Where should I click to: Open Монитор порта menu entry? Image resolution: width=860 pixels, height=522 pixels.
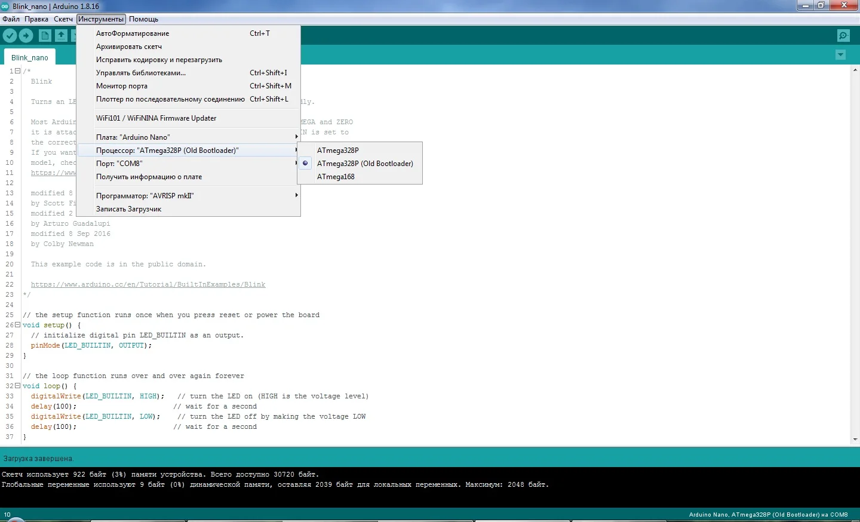pos(188,86)
